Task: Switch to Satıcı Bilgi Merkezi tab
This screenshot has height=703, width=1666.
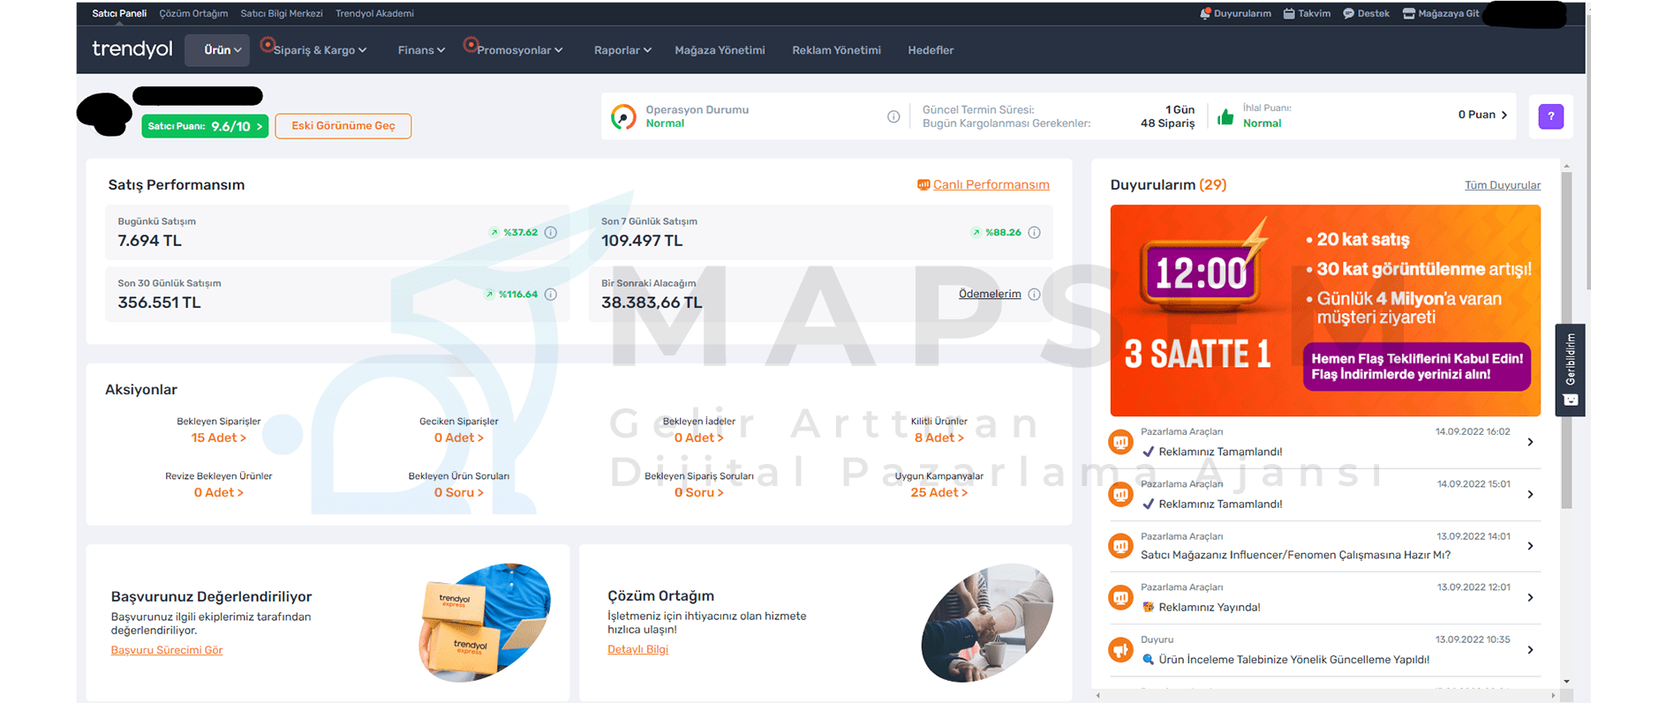Action: point(282,13)
